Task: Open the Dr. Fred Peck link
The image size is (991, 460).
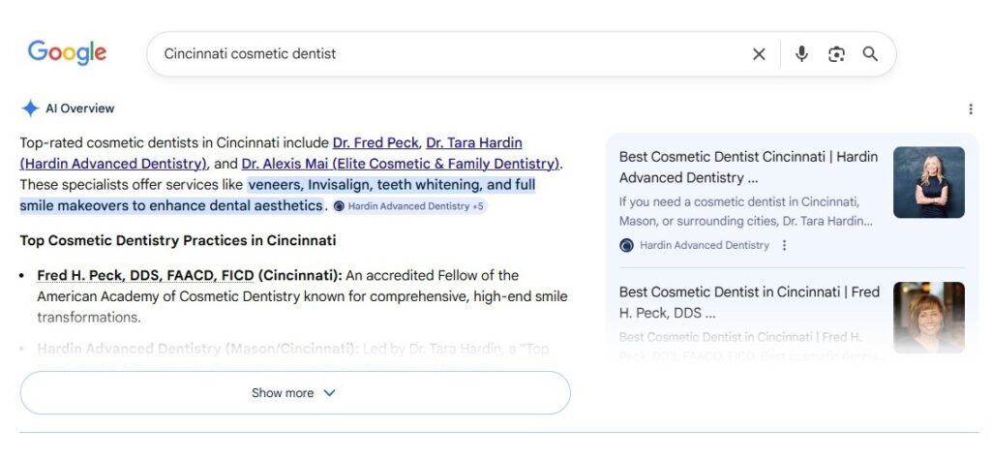Action: point(375,142)
